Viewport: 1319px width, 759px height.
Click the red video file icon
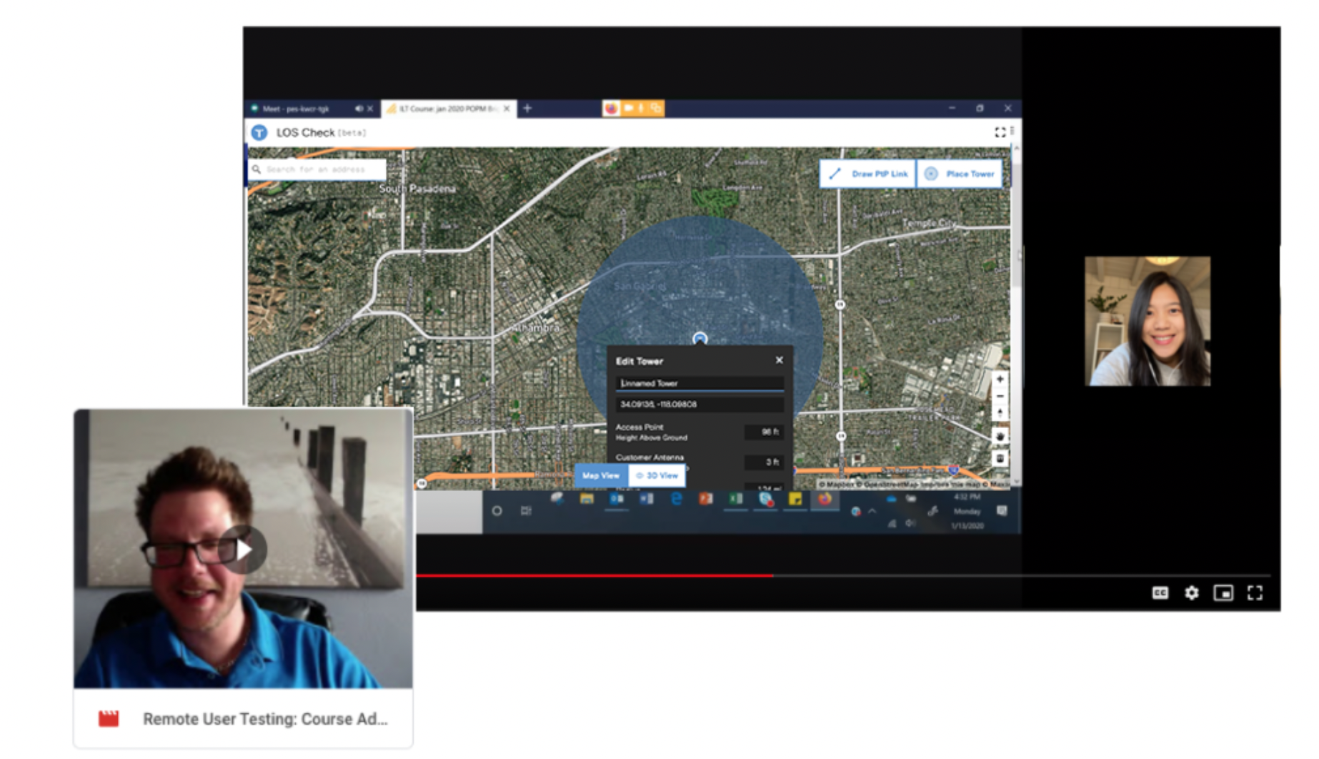pos(109,719)
